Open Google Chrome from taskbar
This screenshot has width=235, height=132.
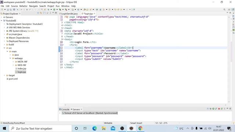coord(140,128)
